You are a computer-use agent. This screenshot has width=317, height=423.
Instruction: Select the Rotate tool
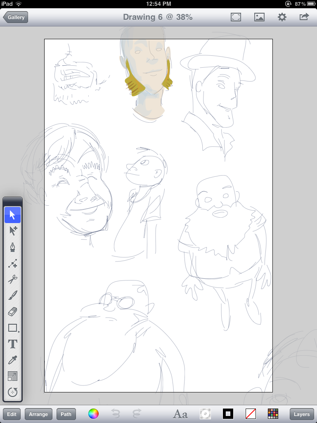12,392
